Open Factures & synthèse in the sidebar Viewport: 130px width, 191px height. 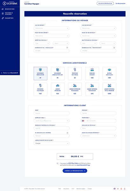click(7, 13)
